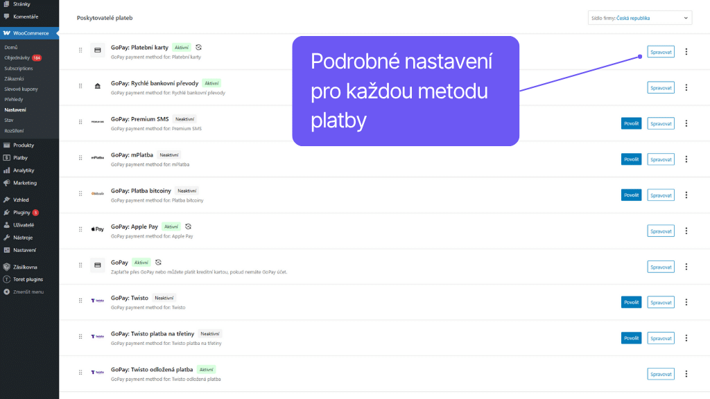This screenshot has height=399, width=710.
Task: Open more options for Twisto odložená platba
Action: tap(686, 374)
